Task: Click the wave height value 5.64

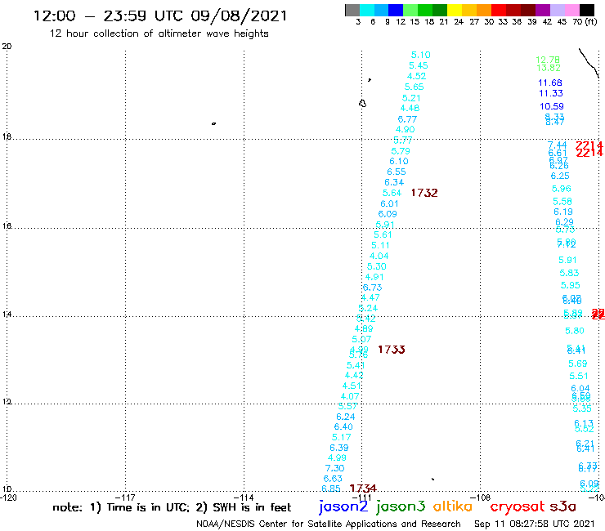Action: 392,193
